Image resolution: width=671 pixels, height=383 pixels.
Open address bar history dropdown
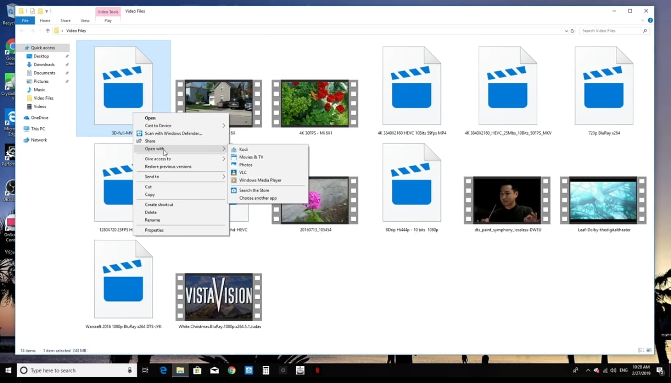[x=566, y=31]
